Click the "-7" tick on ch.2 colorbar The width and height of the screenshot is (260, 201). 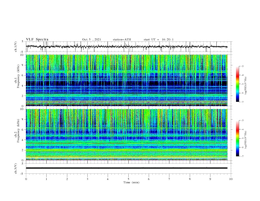coord(242,156)
